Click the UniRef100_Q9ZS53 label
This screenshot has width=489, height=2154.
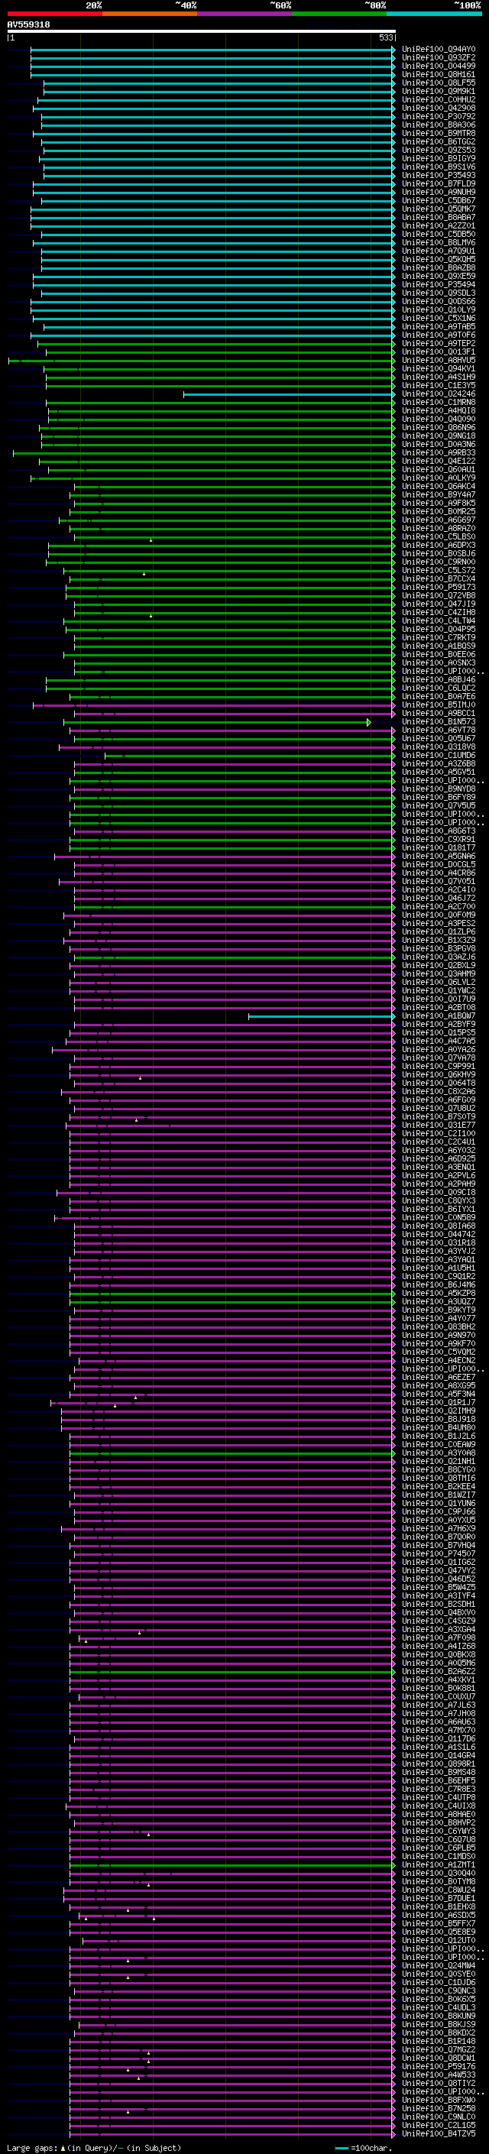[439, 151]
